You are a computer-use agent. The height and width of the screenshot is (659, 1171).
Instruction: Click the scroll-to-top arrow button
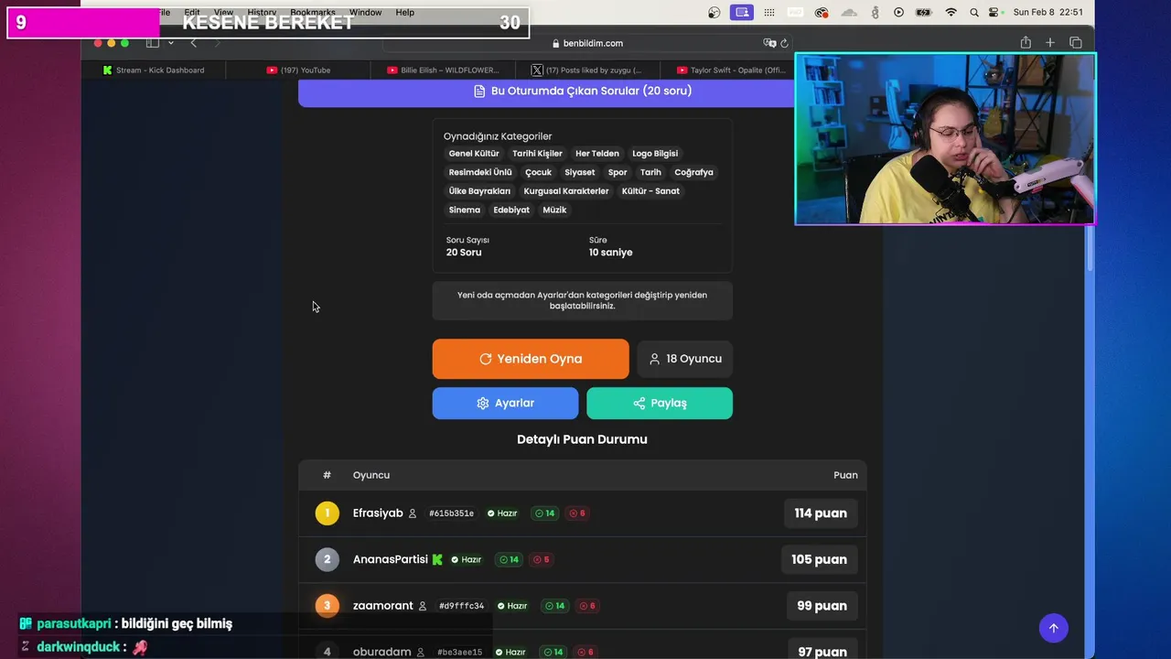point(1053,628)
